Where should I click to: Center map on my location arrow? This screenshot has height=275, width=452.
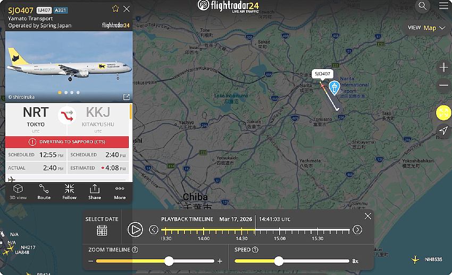pyautogui.click(x=443, y=130)
